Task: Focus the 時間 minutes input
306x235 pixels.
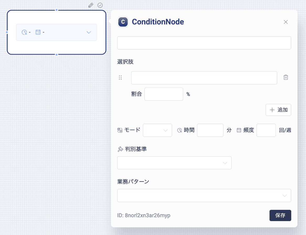Action: pyautogui.click(x=210, y=130)
